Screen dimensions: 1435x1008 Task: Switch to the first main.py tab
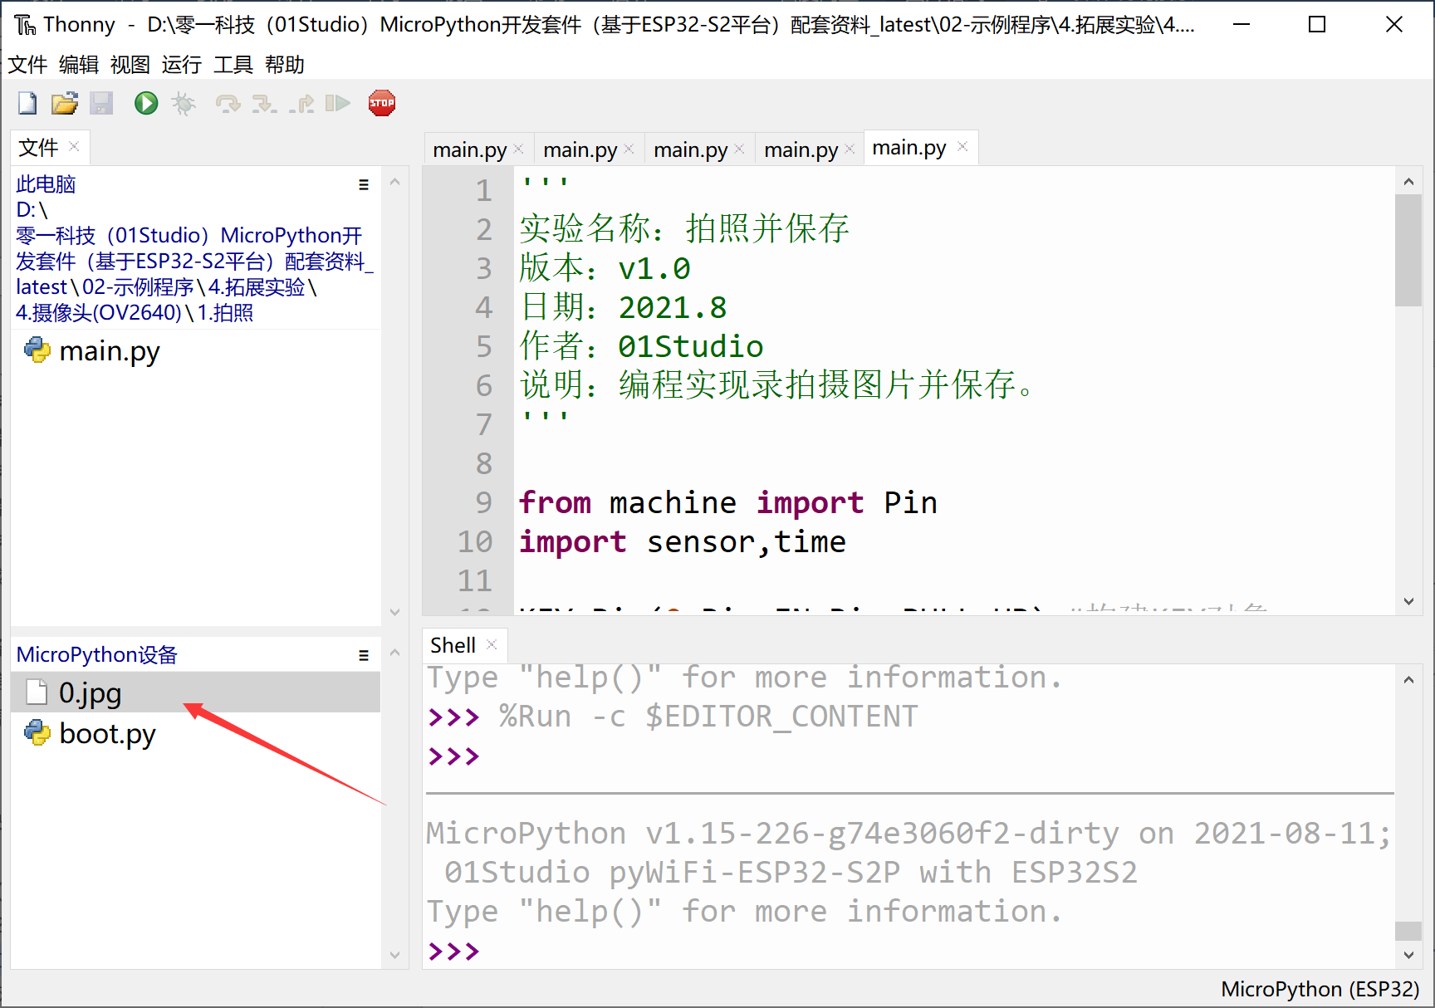coord(469,150)
